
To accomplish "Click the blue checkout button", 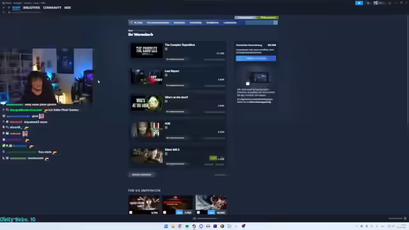I will tap(256, 58).
